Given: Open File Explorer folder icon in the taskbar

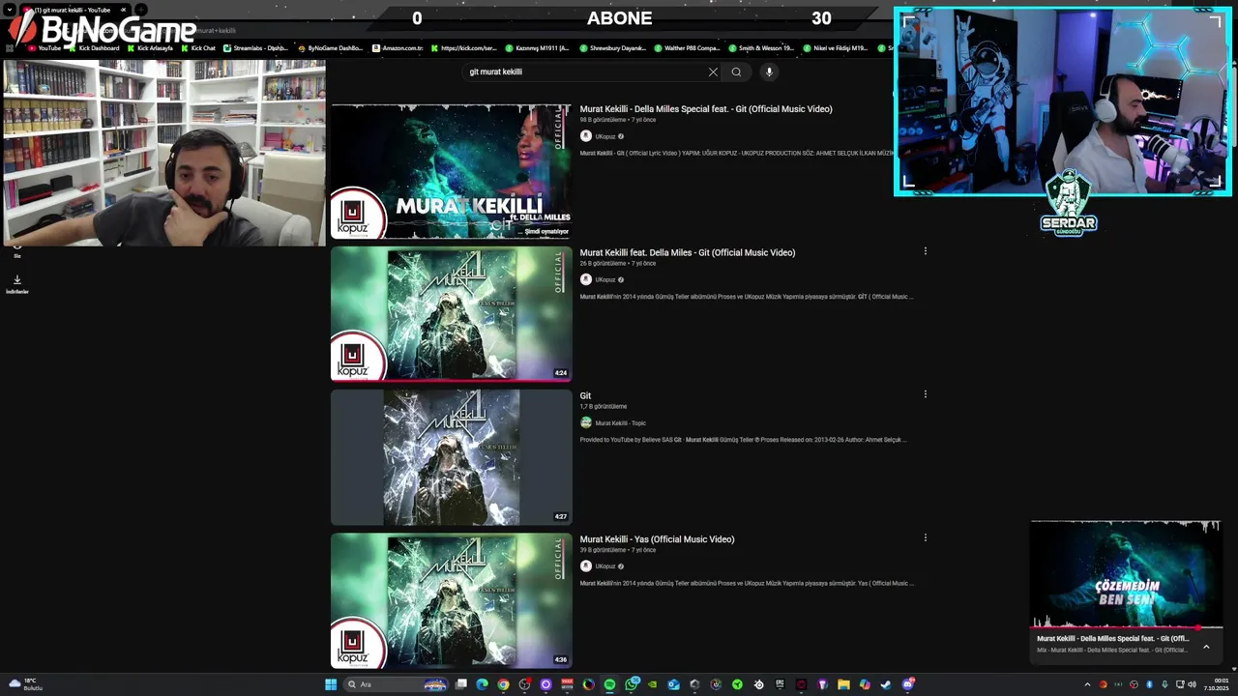Looking at the screenshot, I should [x=843, y=684].
